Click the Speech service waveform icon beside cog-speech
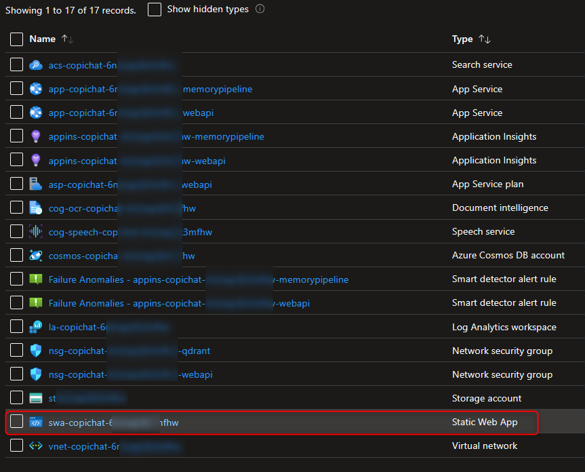Viewport: 585px width, 472px height. tap(36, 231)
